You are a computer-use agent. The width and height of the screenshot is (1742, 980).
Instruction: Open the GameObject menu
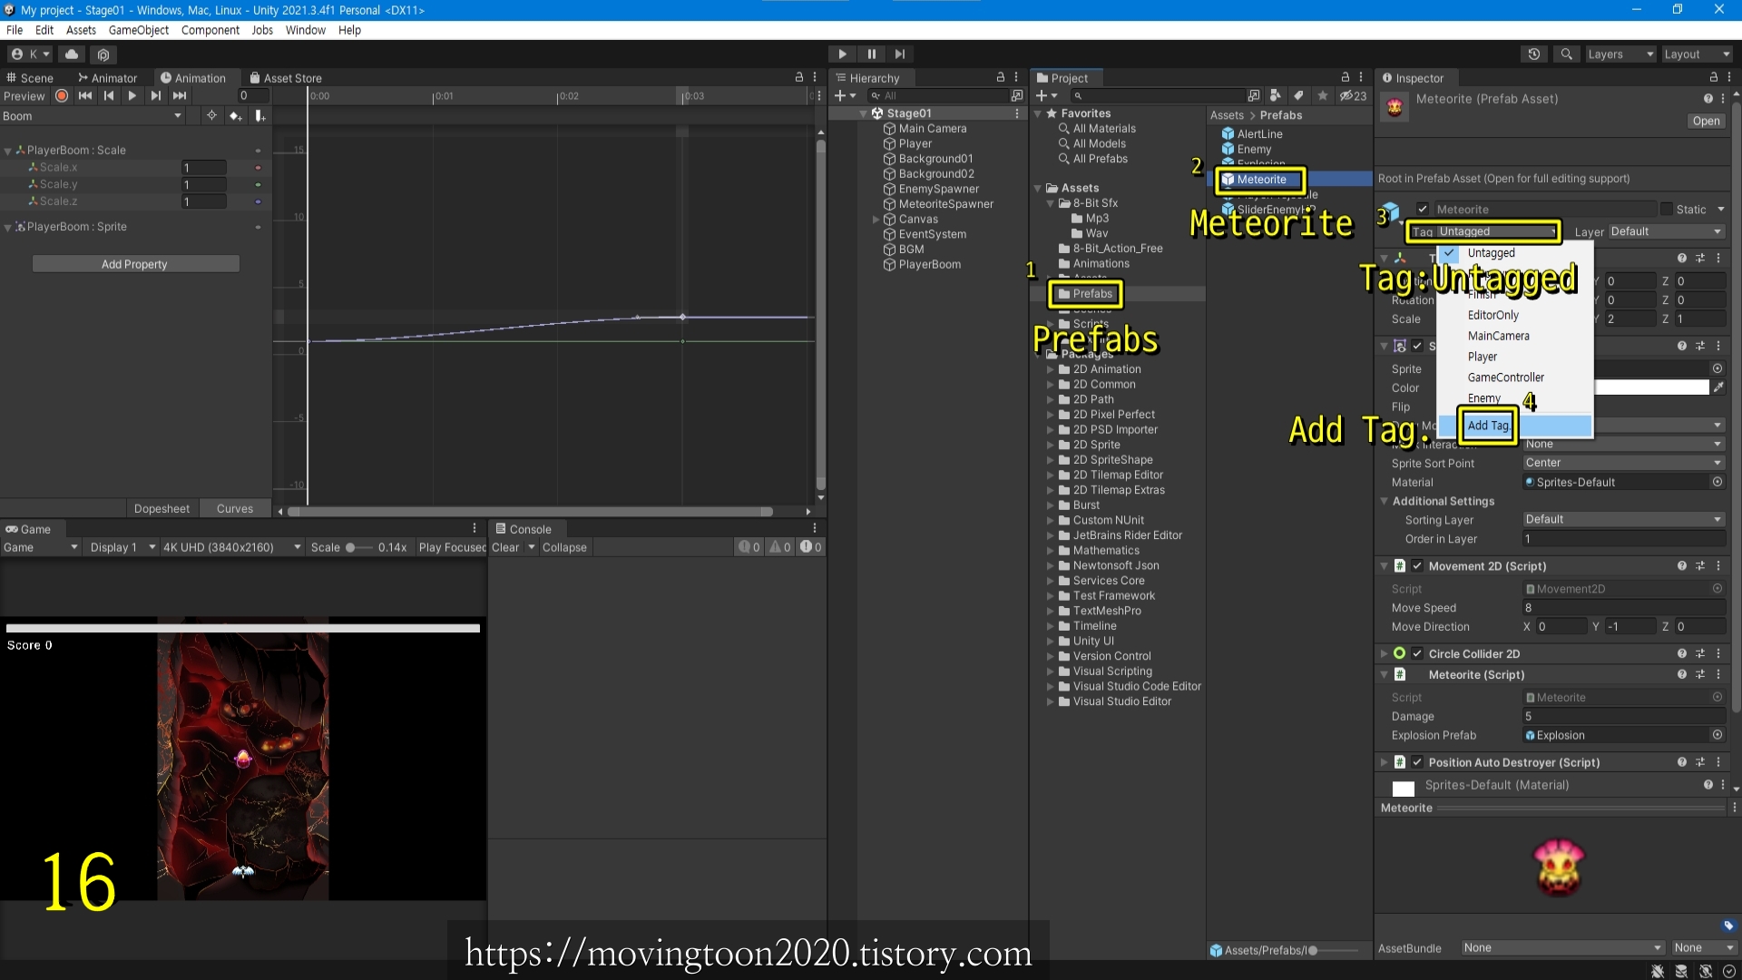139,30
